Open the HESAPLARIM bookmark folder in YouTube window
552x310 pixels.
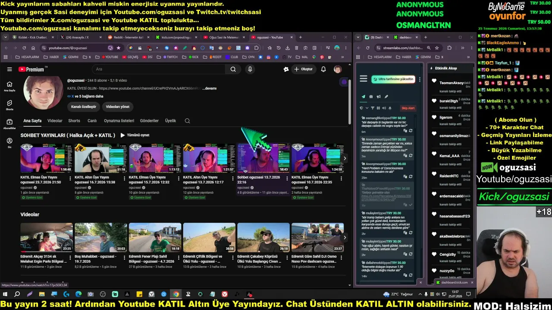(27, 57)
